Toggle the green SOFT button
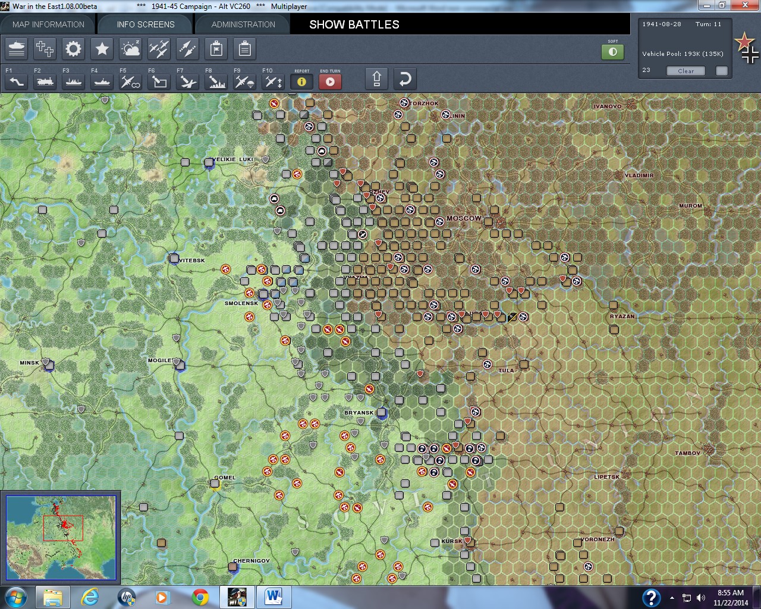This screenshot has height=609, width=761. click(612, 52)
